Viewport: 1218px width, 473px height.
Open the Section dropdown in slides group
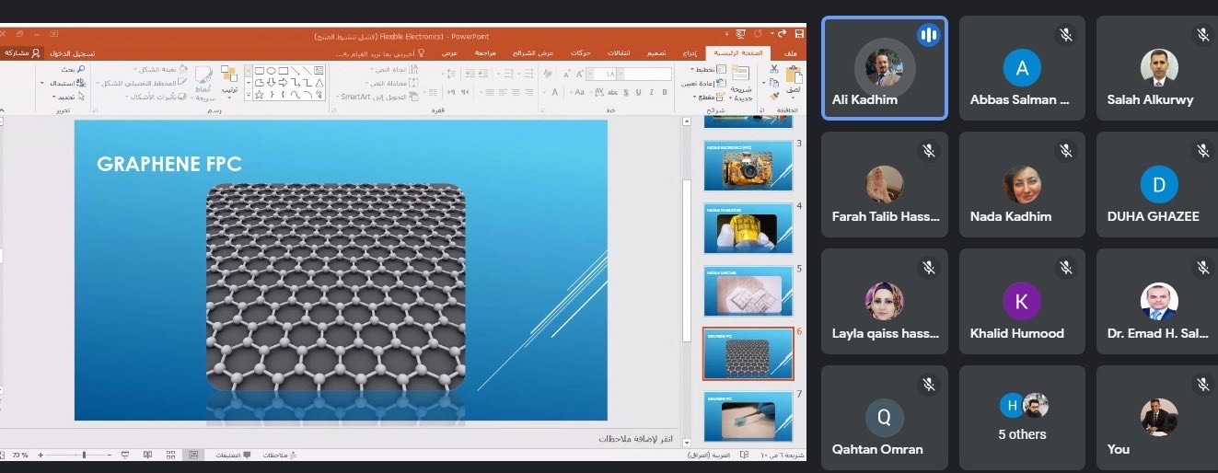click(x=709, y=97)
